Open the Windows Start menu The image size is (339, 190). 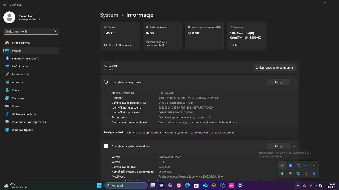tap(99, 186)
